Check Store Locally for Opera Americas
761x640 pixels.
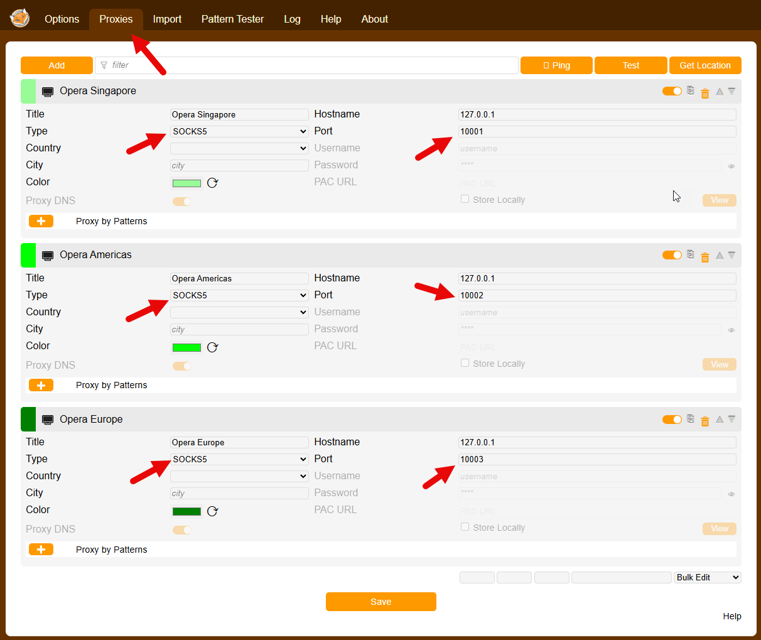click(x=465, y=363)
